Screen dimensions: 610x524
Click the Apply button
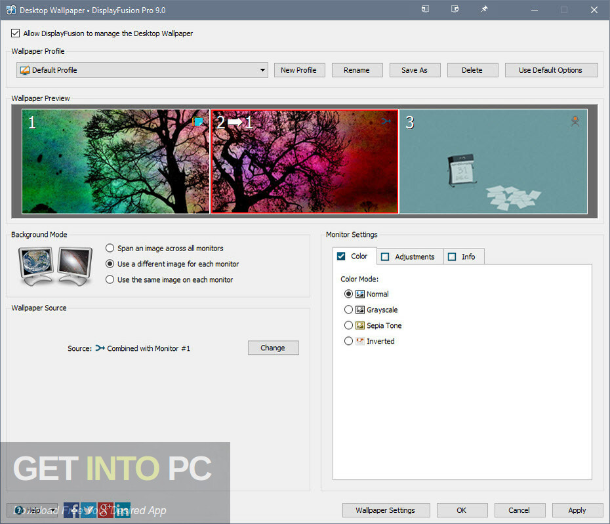[577, 510]
